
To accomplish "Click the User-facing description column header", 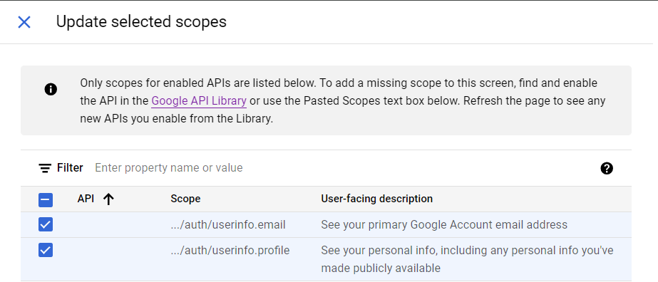I will coord(377,199).
